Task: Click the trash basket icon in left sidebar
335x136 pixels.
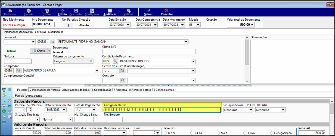Action: 4,89
